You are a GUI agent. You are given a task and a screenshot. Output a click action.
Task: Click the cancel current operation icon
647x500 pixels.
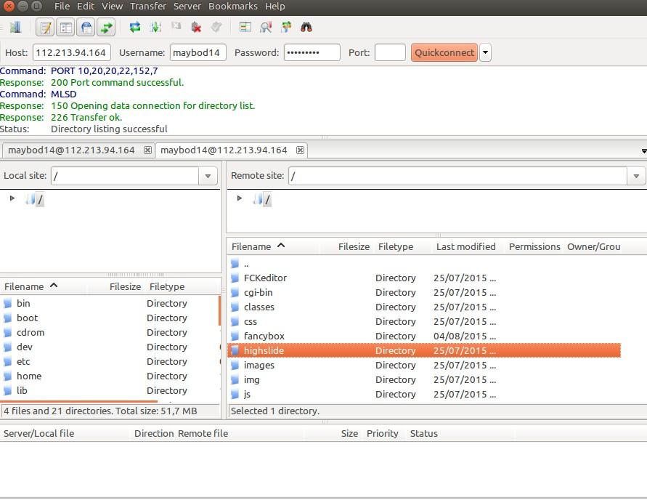click(x=176, y=27)
